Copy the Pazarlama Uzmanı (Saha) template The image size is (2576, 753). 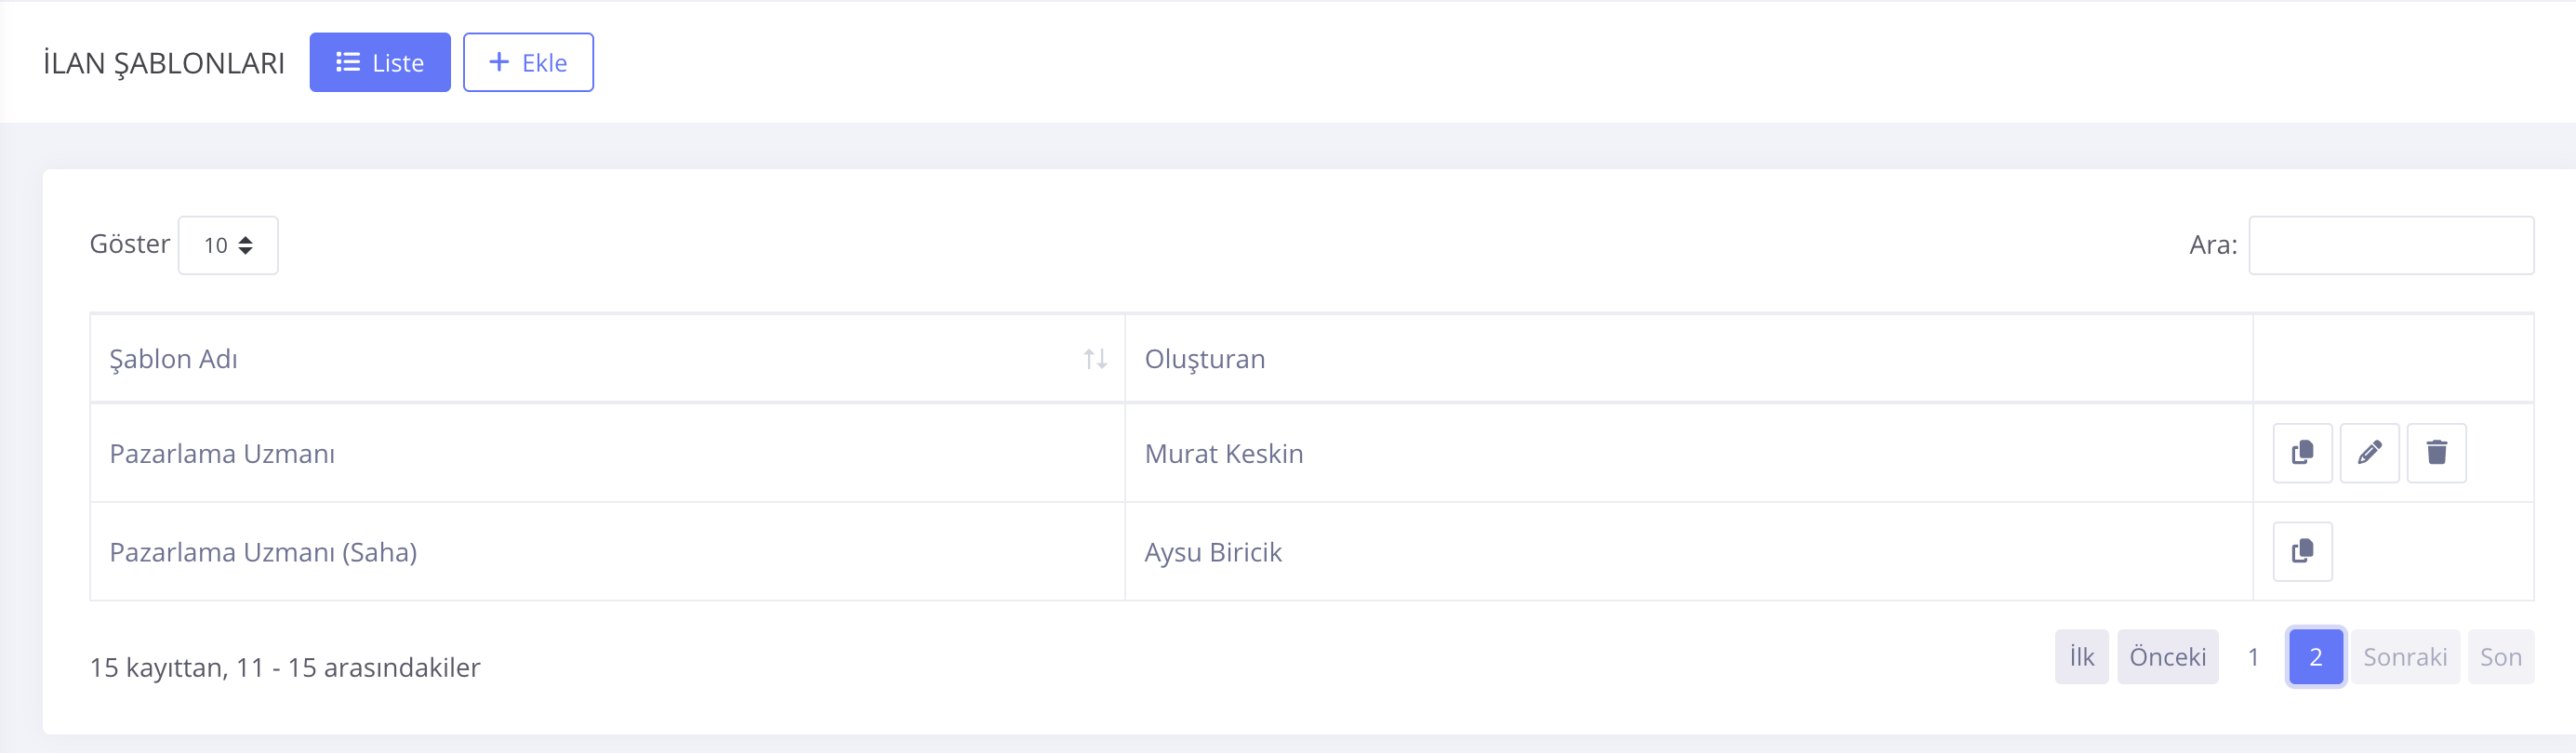point(2302,551)
